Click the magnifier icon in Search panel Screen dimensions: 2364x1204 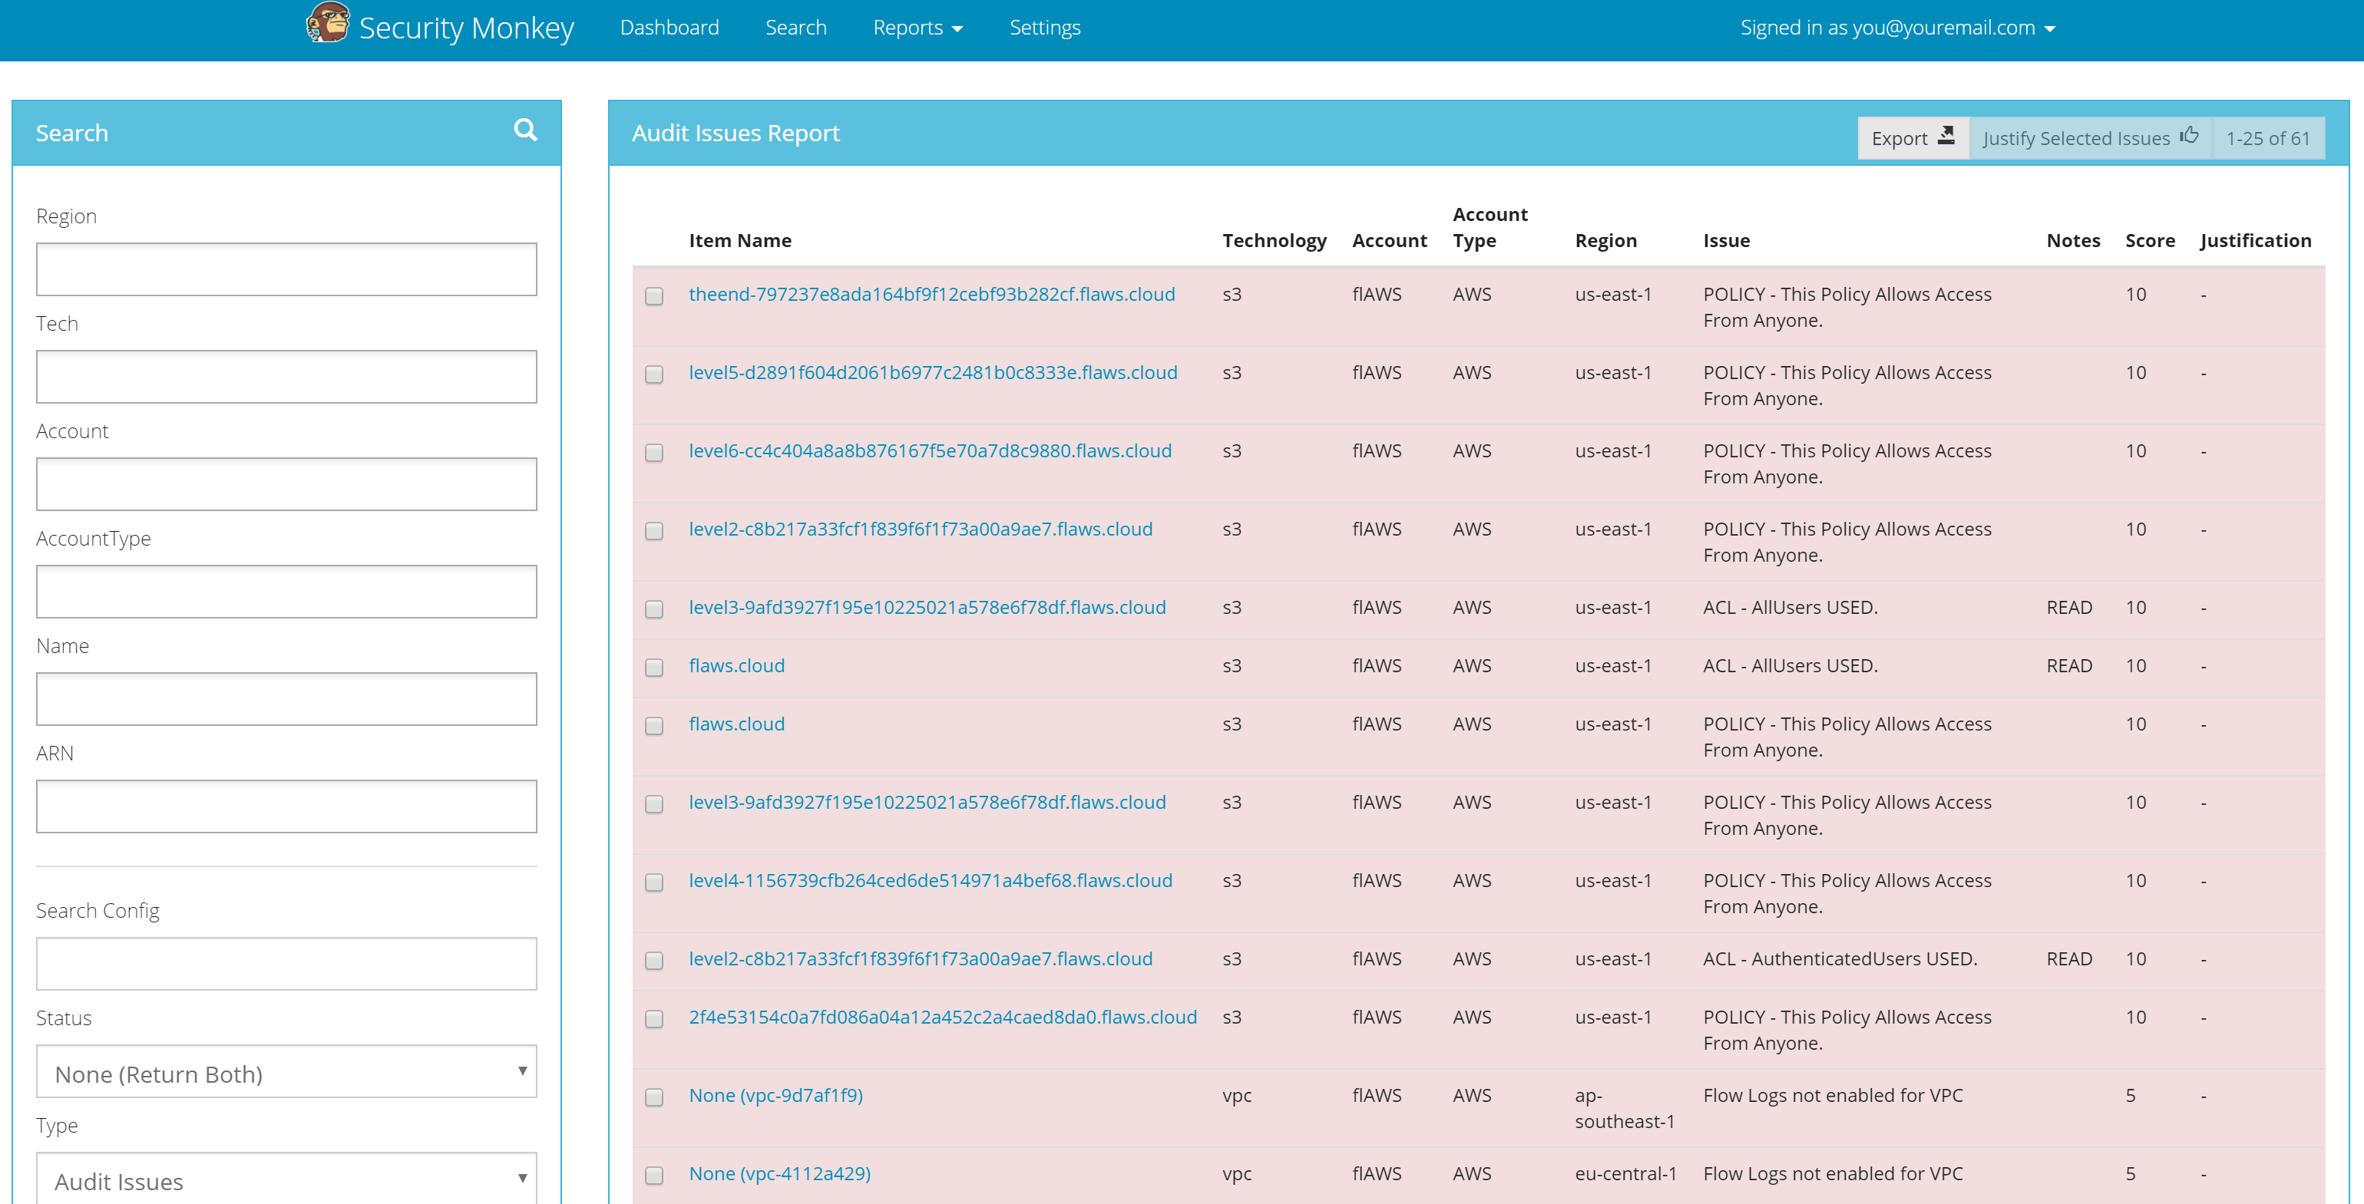pos(525,130)
